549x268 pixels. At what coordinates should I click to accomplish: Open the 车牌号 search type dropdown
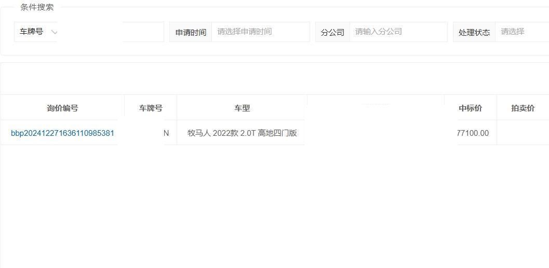tap(35, 32)
